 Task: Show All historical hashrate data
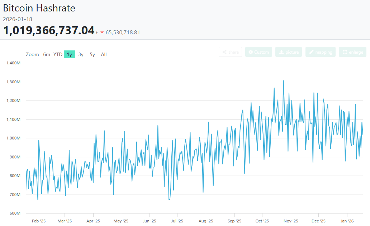(104, 55)
